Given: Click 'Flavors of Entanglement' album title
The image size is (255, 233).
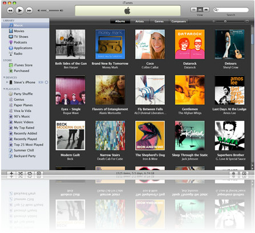Looking at the screenshot, I should (x=110, y=109).
